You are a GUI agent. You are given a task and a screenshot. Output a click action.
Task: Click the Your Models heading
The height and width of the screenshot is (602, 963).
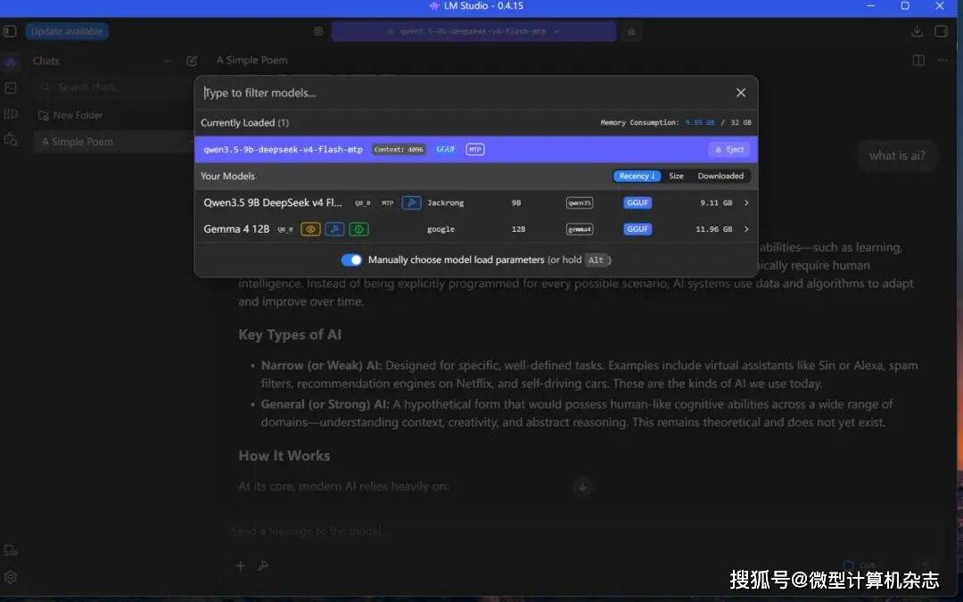click(x=227, y=177)
